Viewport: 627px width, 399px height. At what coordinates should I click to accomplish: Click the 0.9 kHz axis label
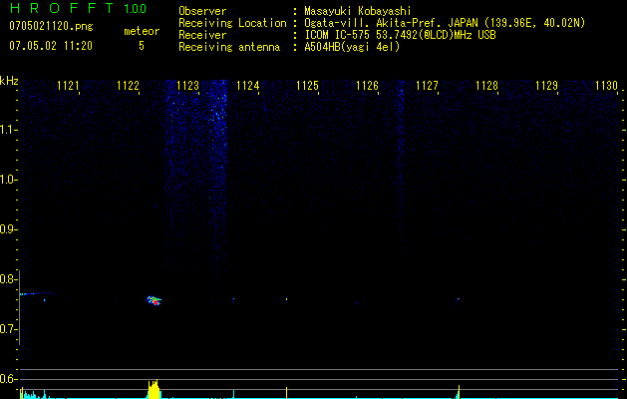tap(8, 229)
